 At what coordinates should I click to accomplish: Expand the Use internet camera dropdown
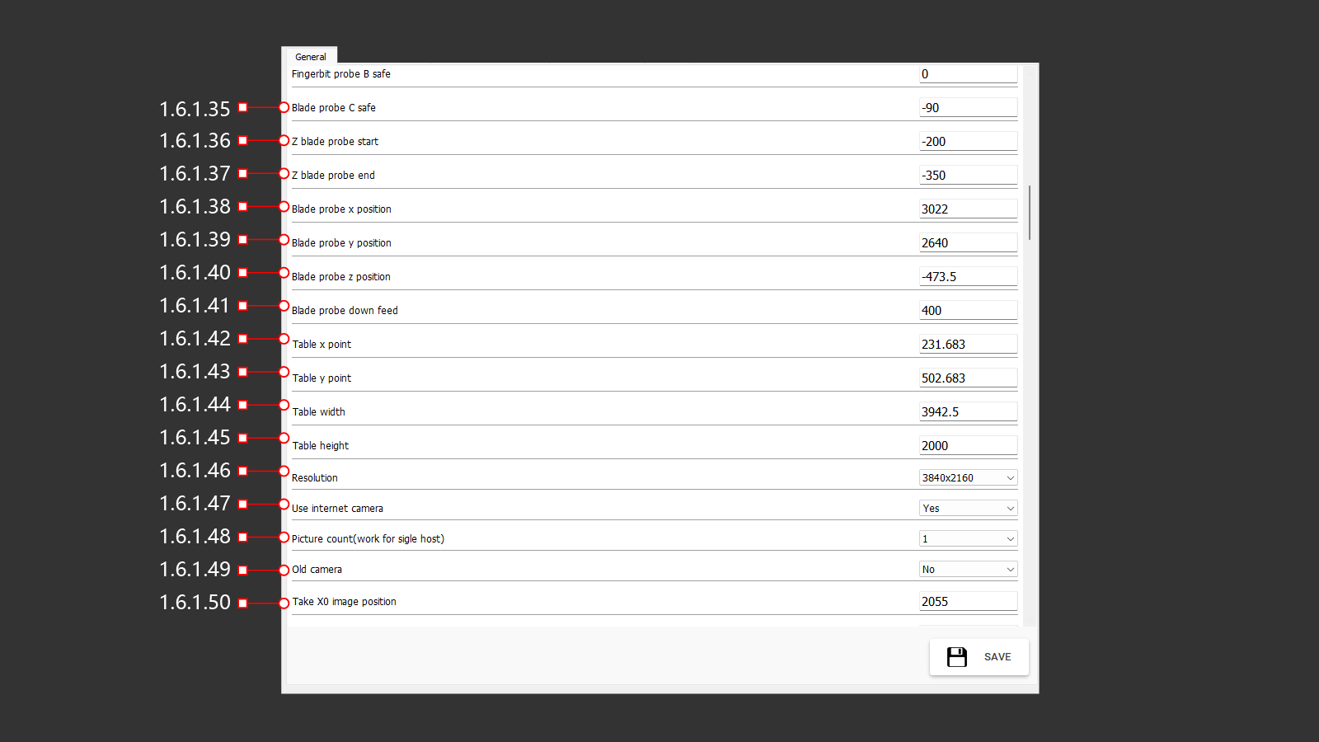point(968,509)
